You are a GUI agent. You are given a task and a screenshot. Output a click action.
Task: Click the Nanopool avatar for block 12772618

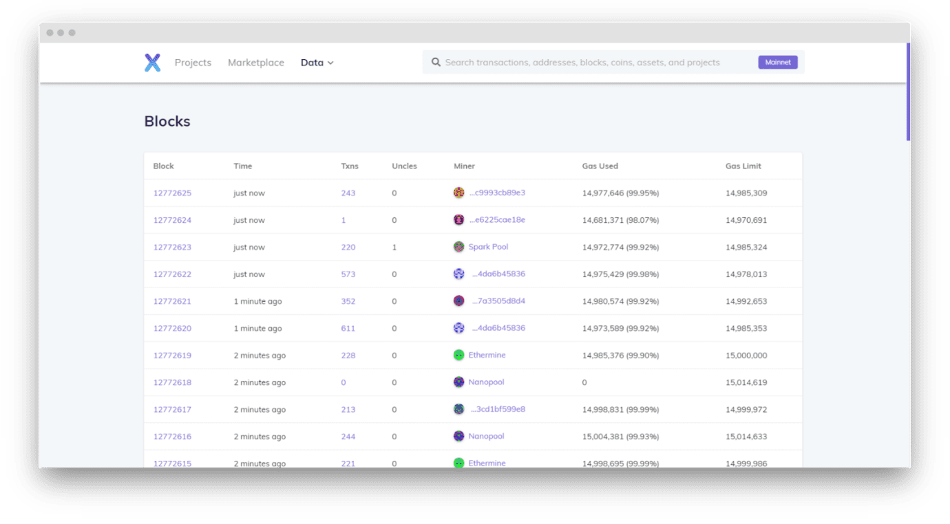click(458, 382)
